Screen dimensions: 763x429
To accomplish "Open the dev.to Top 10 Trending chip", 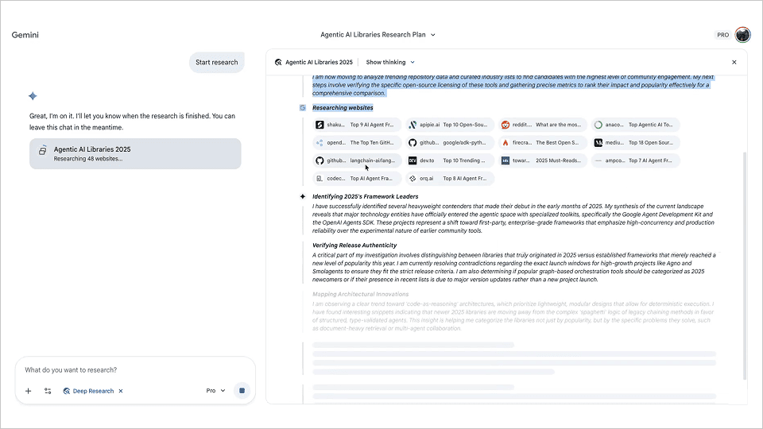I will [x=450, y=160].
